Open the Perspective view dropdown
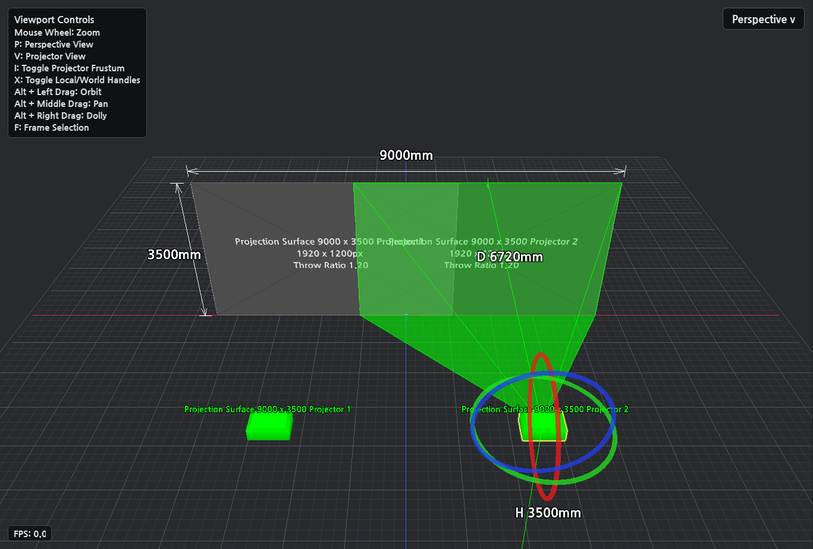 pyautogui.click(x=764, y=19)
